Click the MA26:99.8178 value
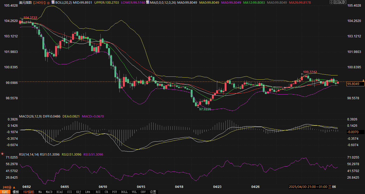This screenshot has width=365, height=194. click(300, 2)
